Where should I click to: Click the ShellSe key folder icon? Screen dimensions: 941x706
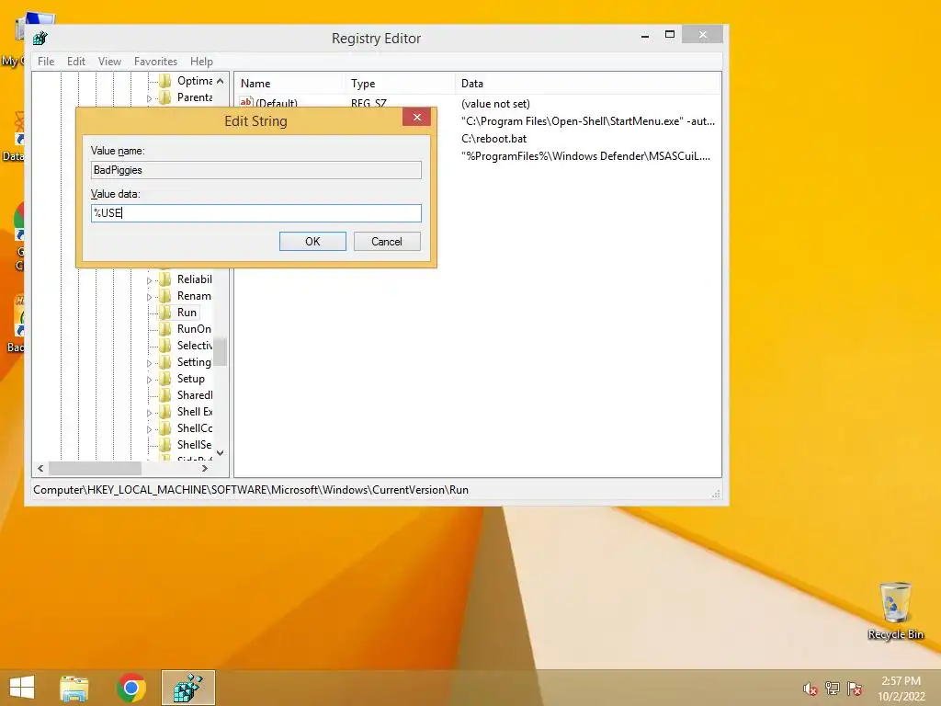(165, 445)
